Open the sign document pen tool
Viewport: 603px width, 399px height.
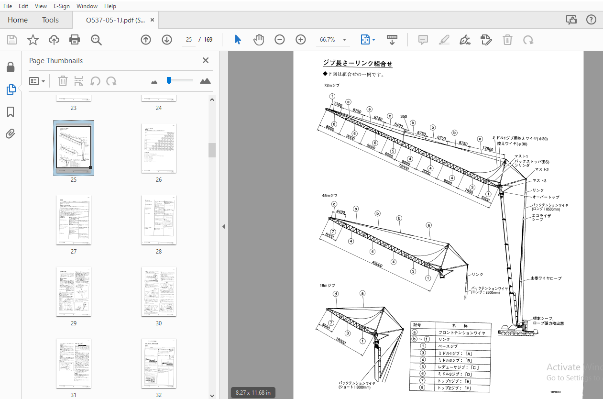click(x=465, y=40)
